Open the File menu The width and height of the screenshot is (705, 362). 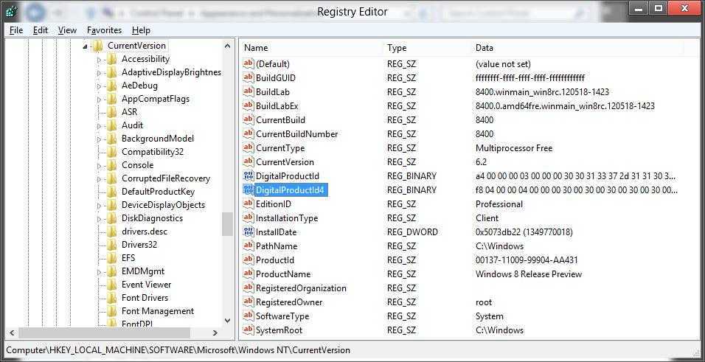pos(15,30)
